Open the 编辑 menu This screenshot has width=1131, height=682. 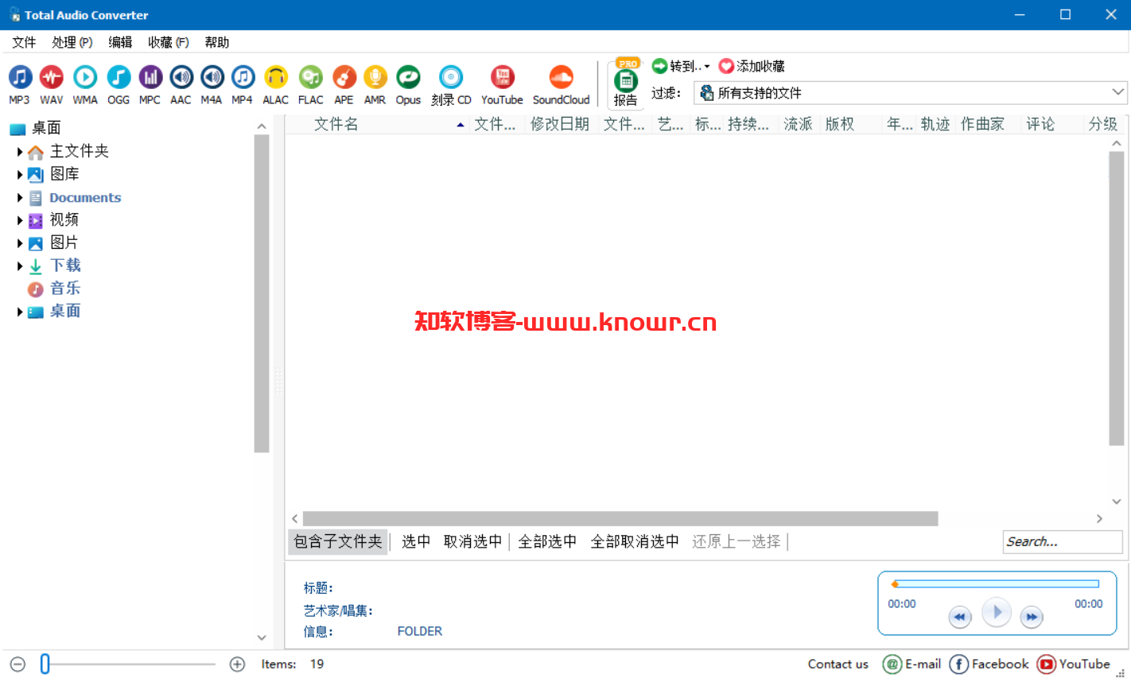click(x=121, y=42)
